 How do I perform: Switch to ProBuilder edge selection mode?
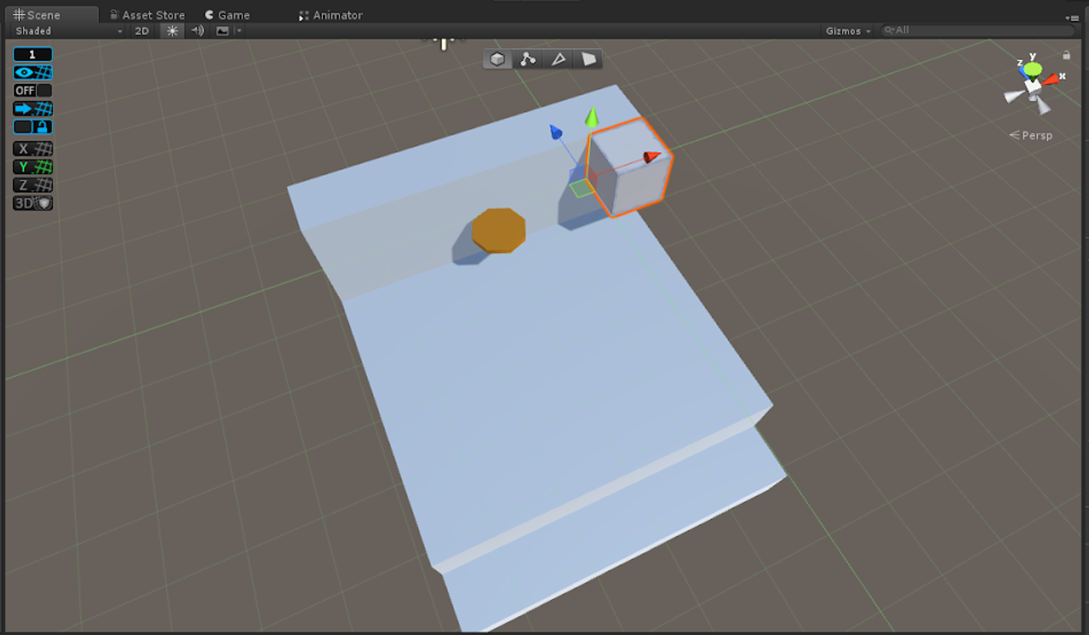point(559,59)
